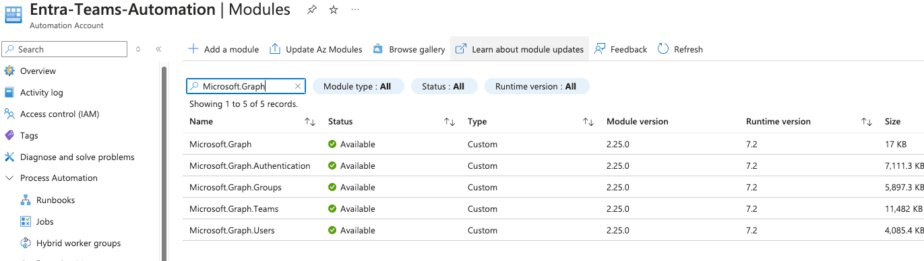Image resolution: width=924 pixels, height=261 pixels.
Task: Open Hybrid worker groups
Action: 78,243
